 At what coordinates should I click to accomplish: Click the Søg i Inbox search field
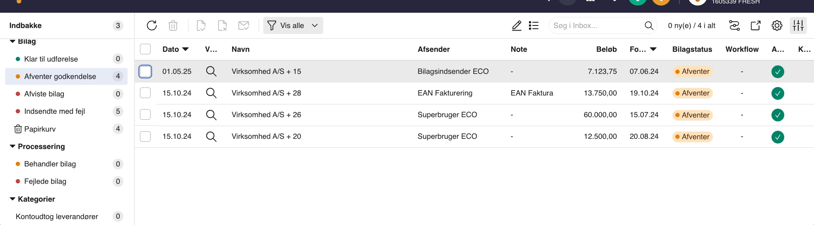point(598,25)
